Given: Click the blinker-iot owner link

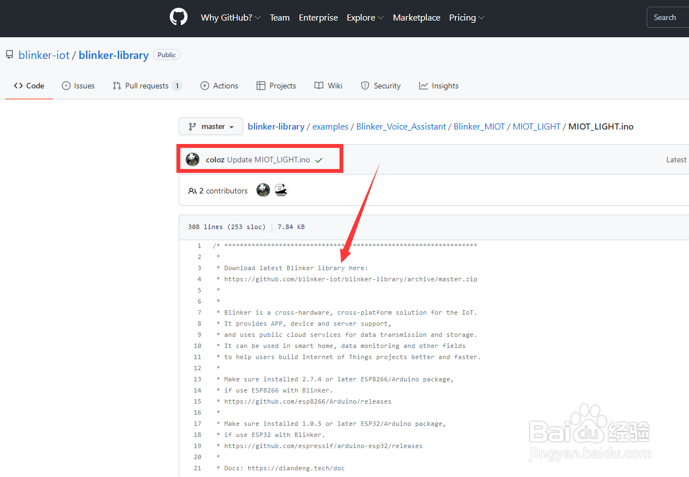Looking at the screenshot, I should [44, 55].
